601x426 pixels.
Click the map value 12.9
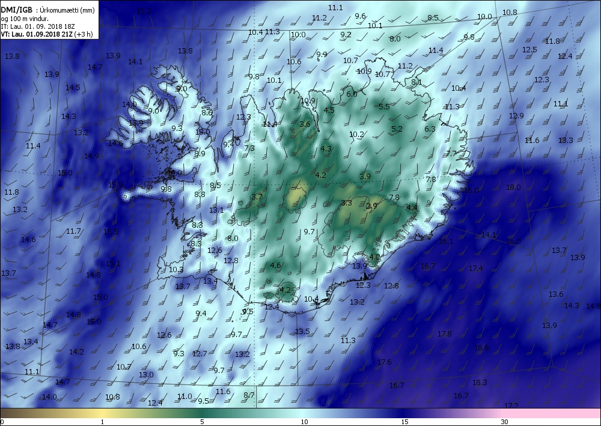[516, 116]
